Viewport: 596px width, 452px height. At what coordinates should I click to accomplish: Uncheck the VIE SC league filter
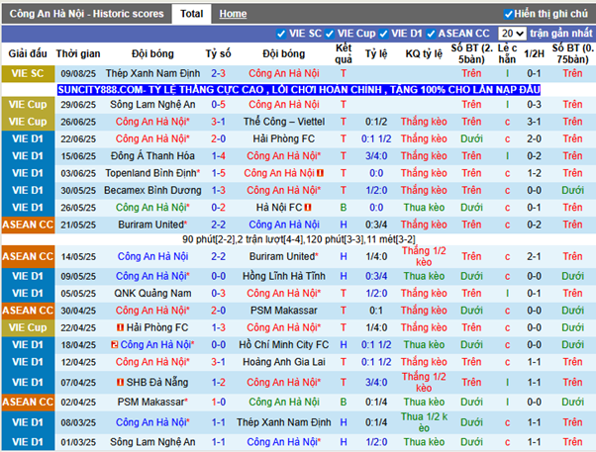(281, 35)
